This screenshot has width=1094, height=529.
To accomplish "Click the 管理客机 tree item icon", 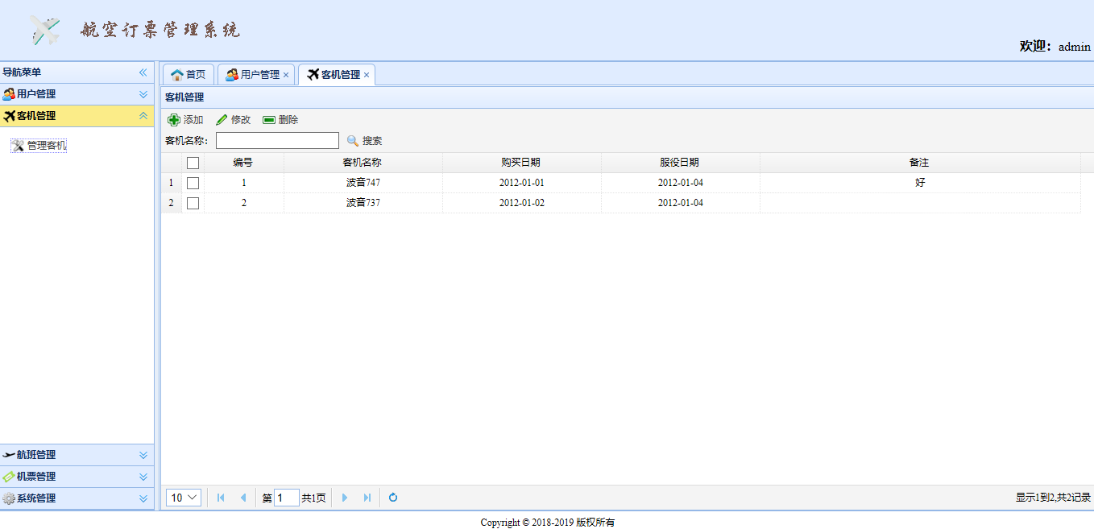I will pos(18,146).
